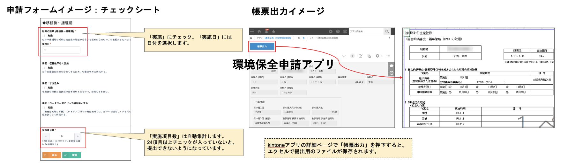This screenshot has height=166, width=568.
Task: Click the add record plus icon
Action: click(352, 56)
